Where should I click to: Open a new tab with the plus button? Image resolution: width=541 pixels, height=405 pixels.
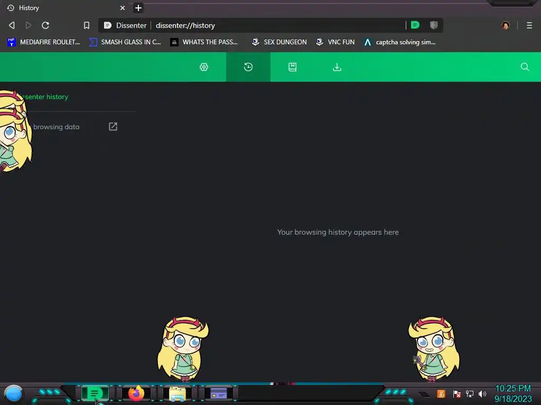(x=138, y=8)
